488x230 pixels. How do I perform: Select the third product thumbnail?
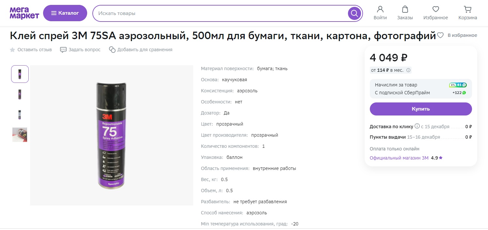click(x=20, y=115)
